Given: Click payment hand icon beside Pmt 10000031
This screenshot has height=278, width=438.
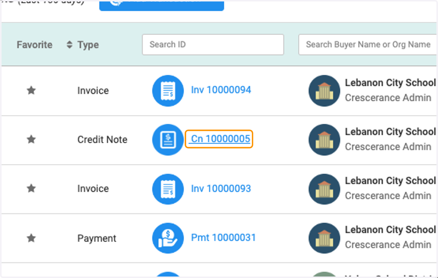Looking at the screenshot, I should point(168,238).
